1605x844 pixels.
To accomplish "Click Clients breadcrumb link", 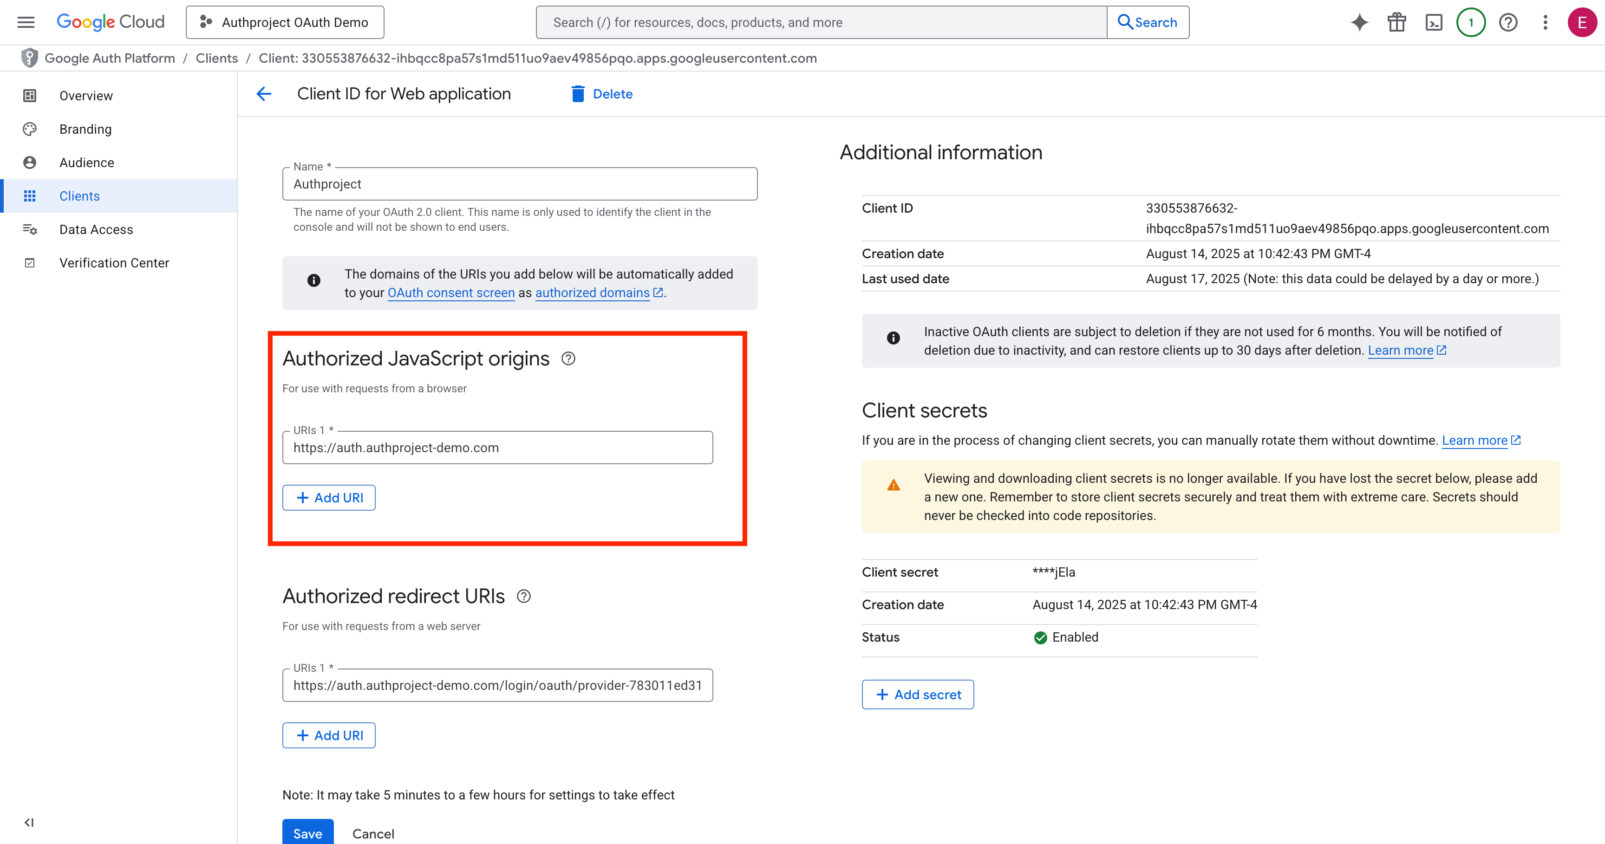I will [x=217, y=58].
